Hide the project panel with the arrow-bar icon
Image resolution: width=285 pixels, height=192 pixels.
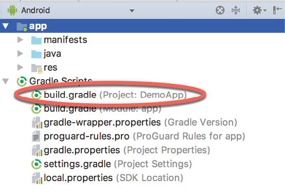277,10
